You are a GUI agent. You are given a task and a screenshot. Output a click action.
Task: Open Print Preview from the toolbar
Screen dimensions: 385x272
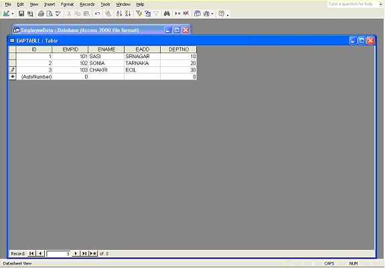(50, 14)
